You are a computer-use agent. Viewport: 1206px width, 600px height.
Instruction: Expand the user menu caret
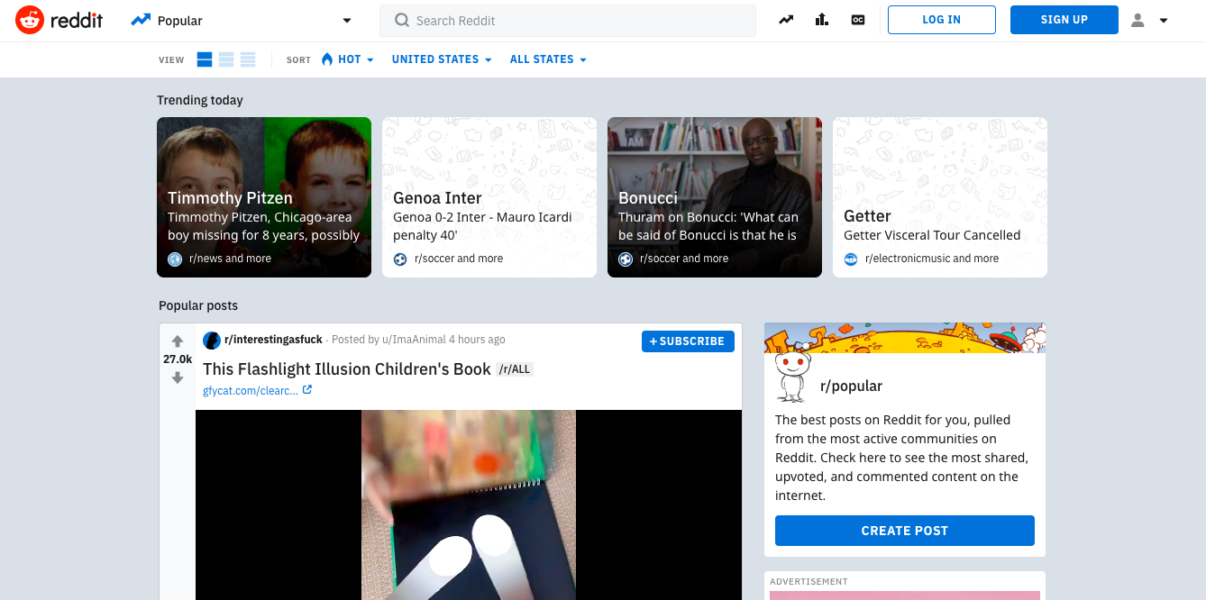point(1164,21)
